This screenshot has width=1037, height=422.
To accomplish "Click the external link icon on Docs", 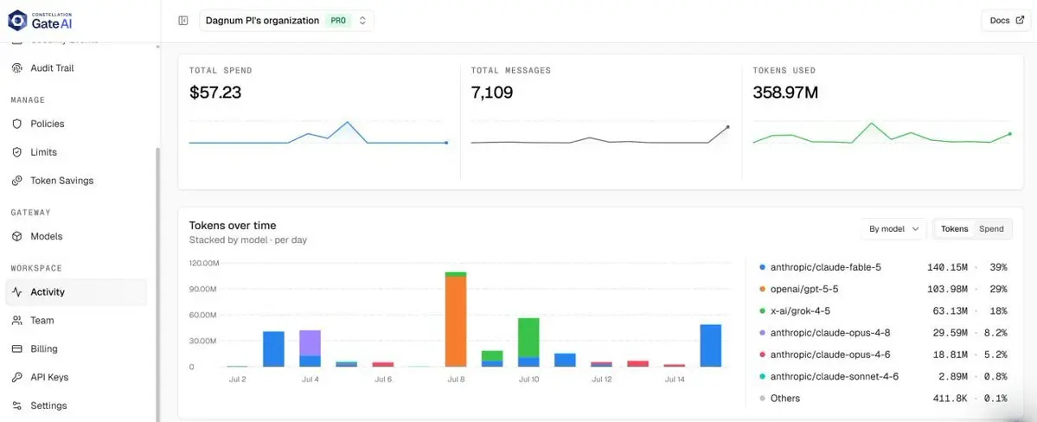I will [1019, 21].
